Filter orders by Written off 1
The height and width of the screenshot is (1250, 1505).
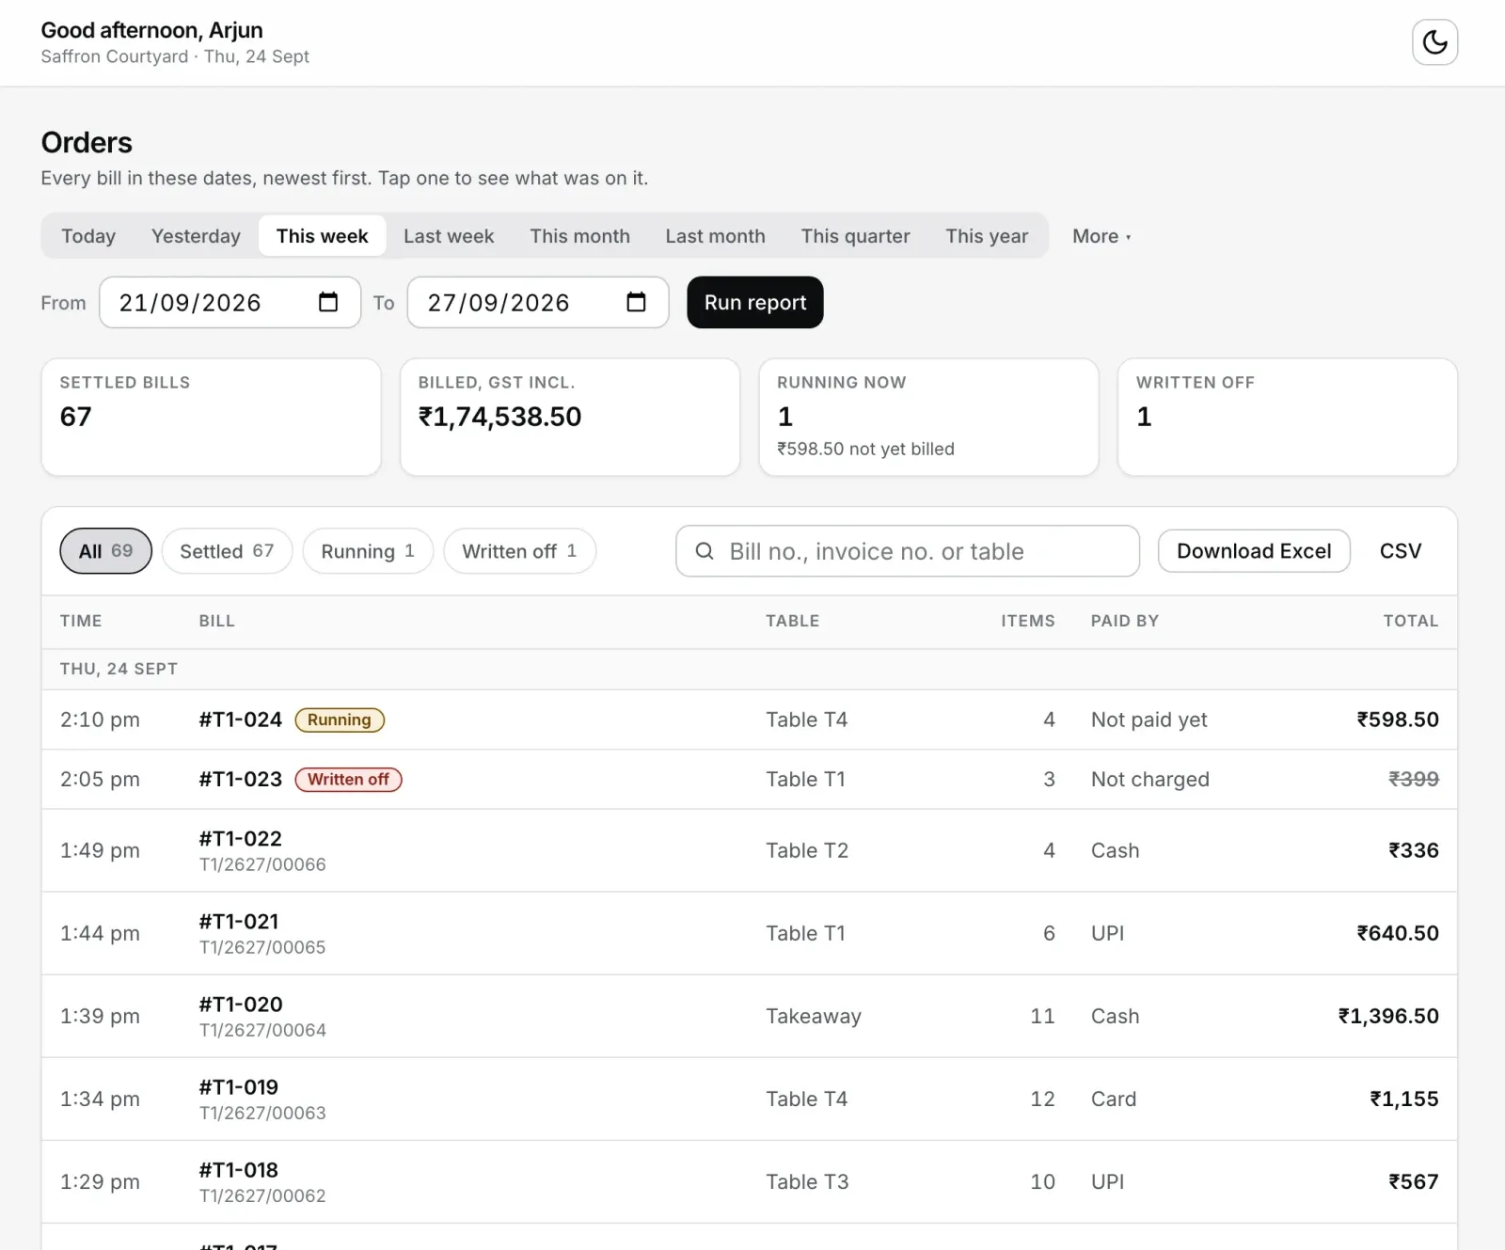tap(519, 551)
